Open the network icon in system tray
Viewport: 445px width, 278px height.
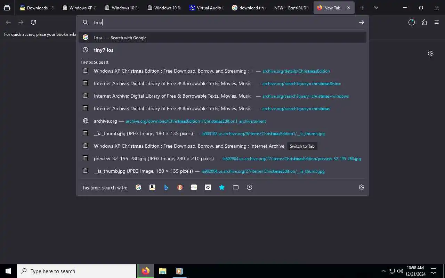(392, 271)
